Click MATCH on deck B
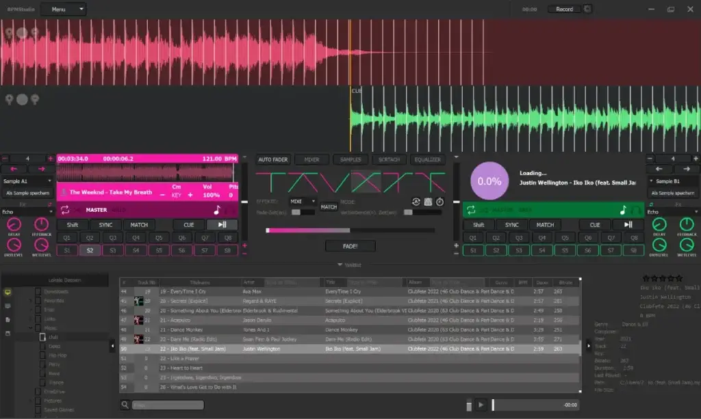This screenshot has height=419, width=701. click(545, 225)
